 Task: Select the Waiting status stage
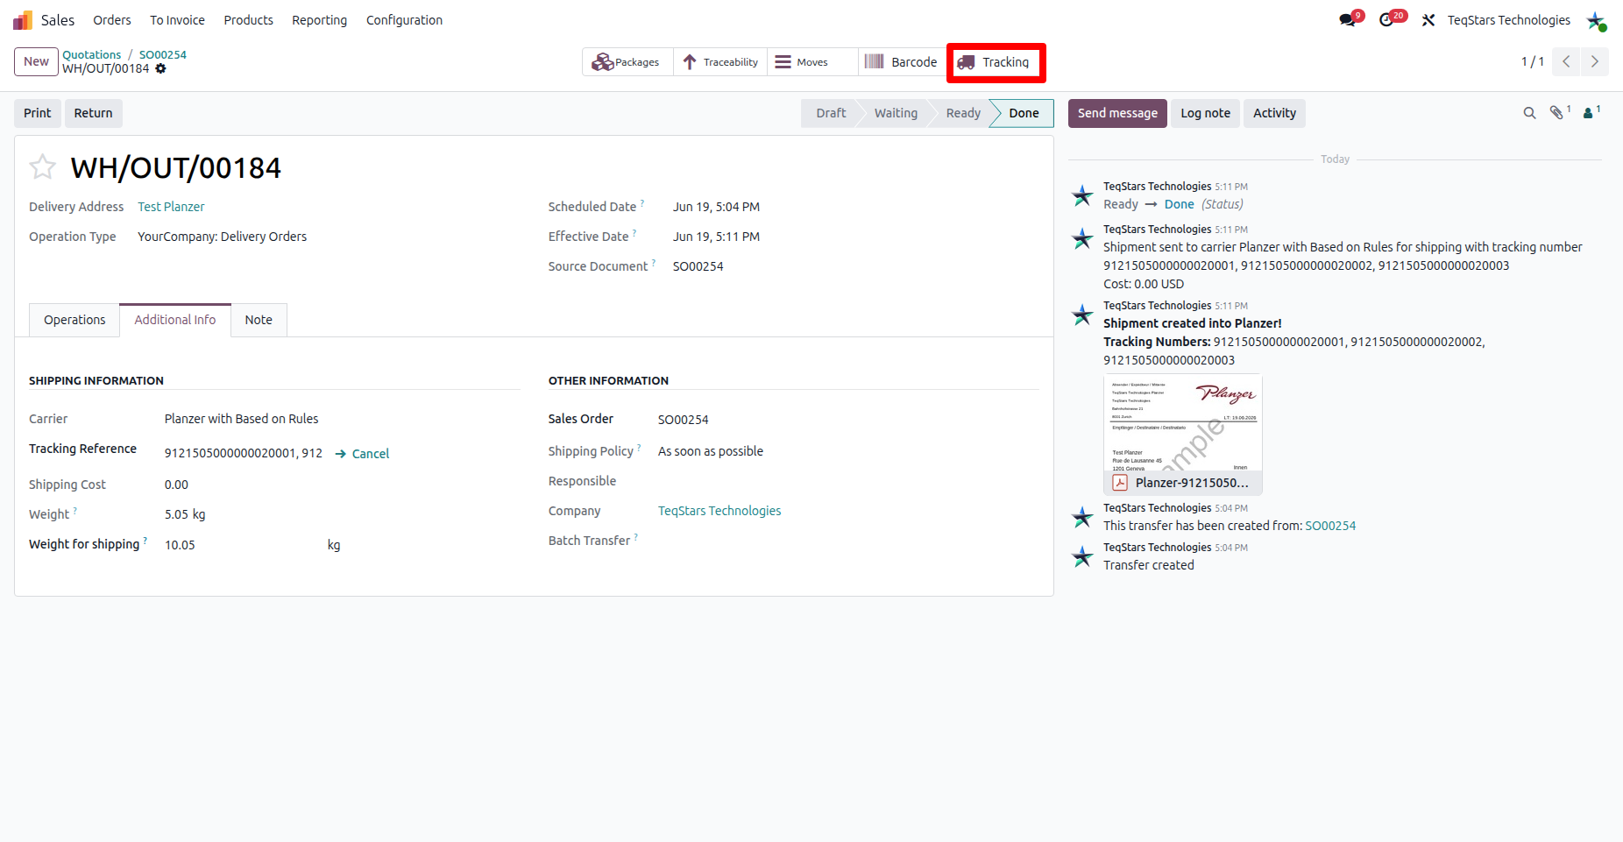[x=896, y=113]
